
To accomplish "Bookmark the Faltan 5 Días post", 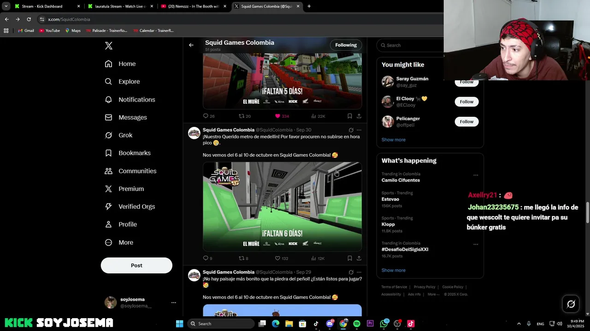I will click(x=350, y=116).
